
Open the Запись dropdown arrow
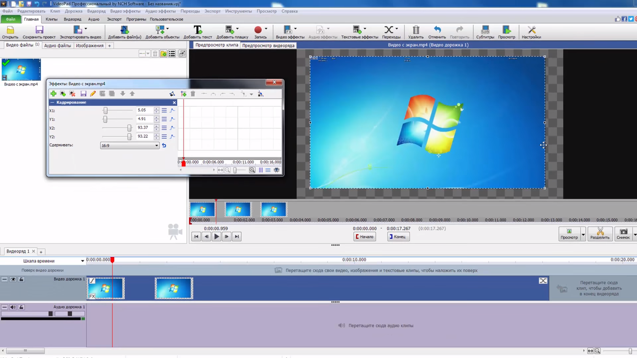click(x=266, y=29)
